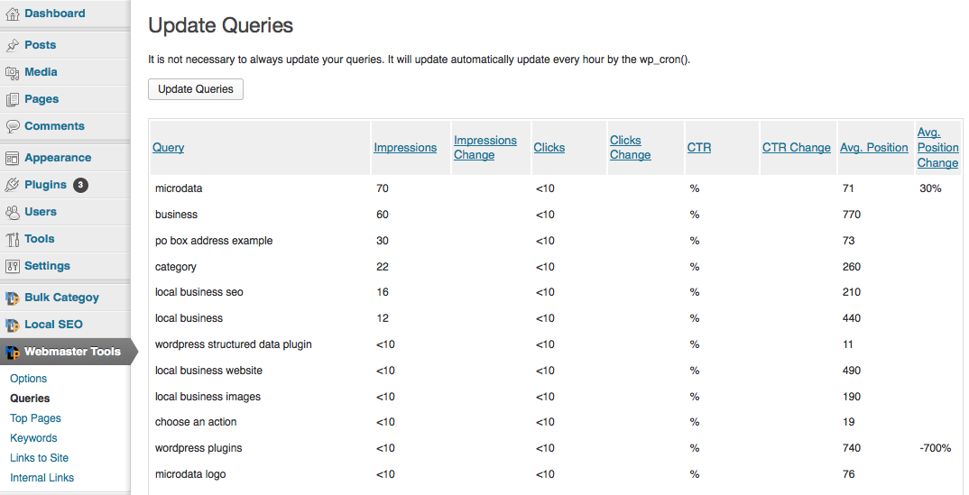The image size is (969, 495).
Task: Click the Plugins update count badge
Action: [80, 185]
